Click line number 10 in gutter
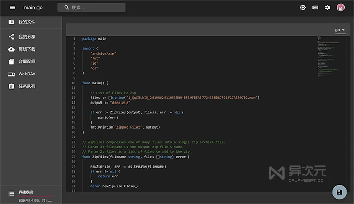The image size is (354, 204). click(x=73, y=83)
